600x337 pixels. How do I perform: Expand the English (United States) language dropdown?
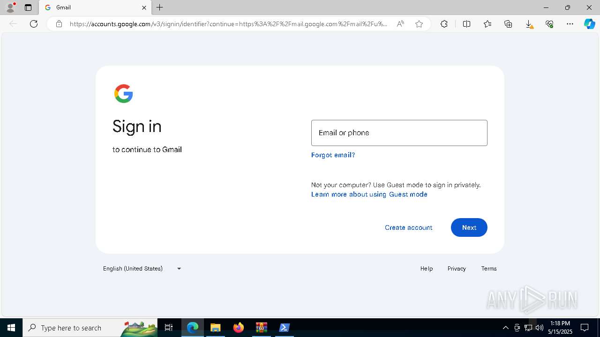(142, 269)
